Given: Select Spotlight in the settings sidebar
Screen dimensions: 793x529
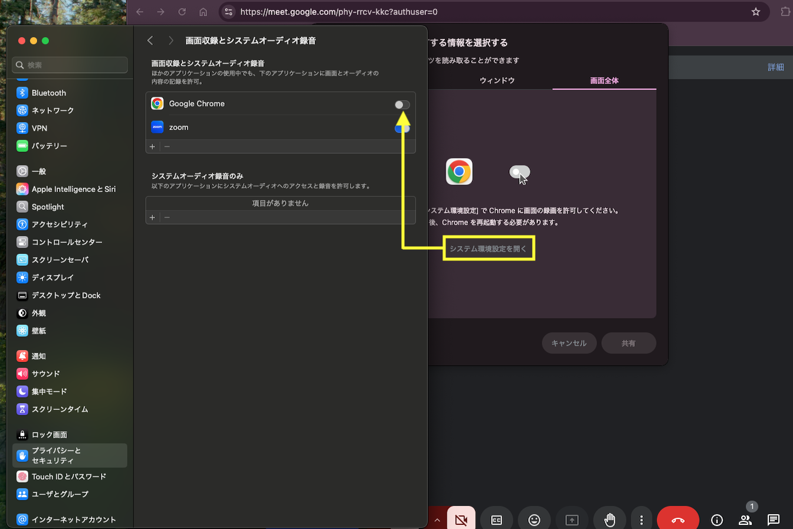Looking at the screenshot, I should pyautogui.click(x=70, y=207).
